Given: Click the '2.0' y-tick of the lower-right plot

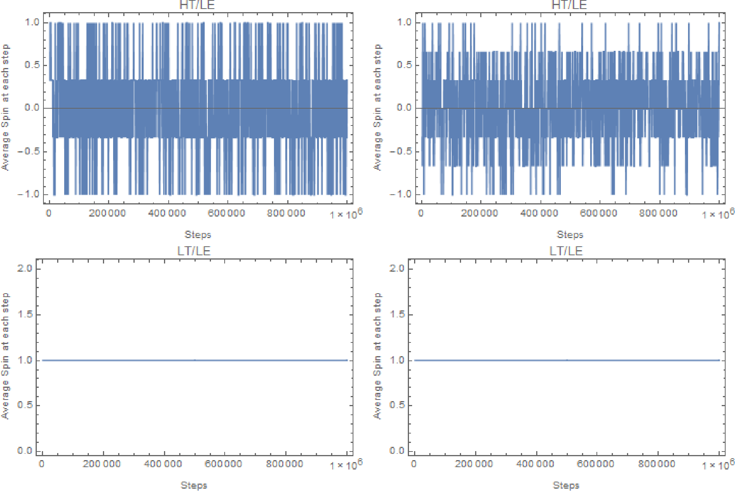Looking at the screenshot, I should coord(396,269).
